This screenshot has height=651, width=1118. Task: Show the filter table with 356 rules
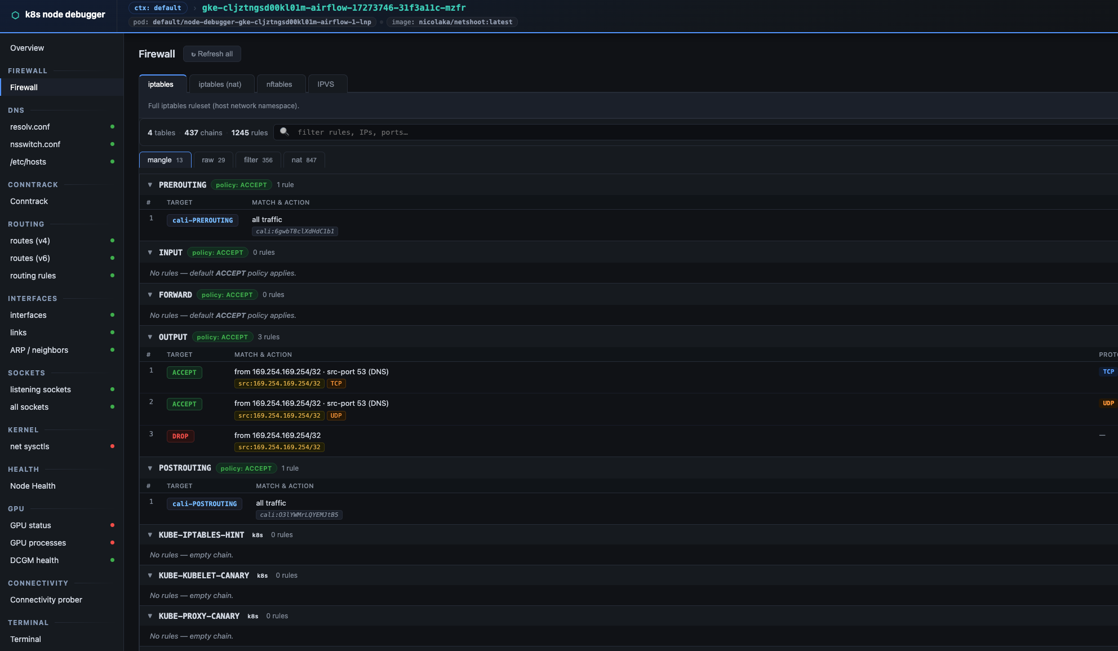coord(258,160)
